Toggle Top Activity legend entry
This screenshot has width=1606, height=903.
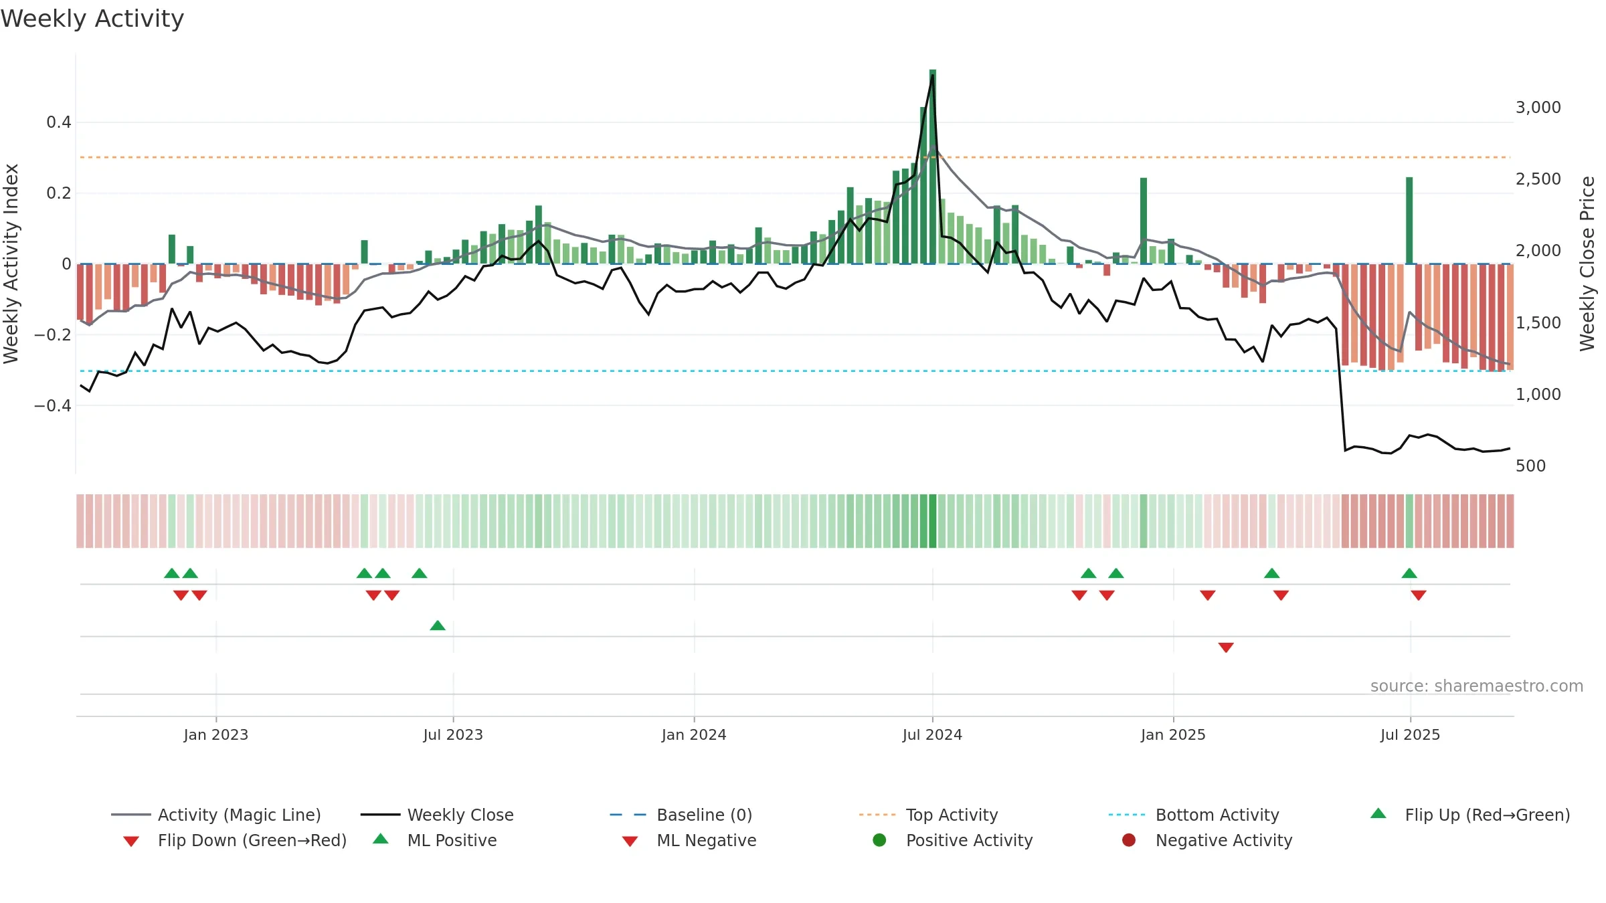929,815
